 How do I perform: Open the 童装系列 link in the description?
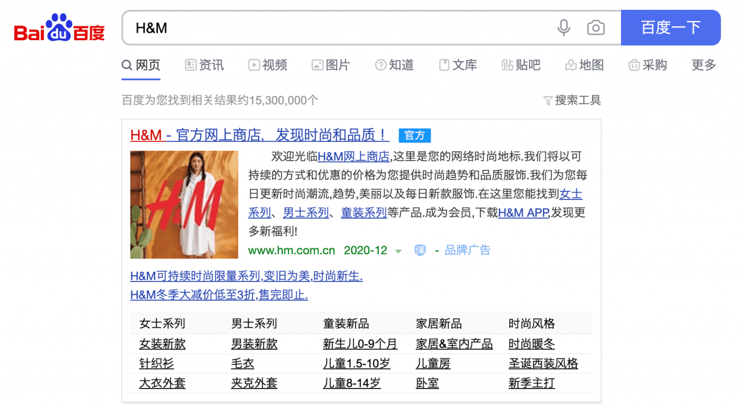[364, 212]
